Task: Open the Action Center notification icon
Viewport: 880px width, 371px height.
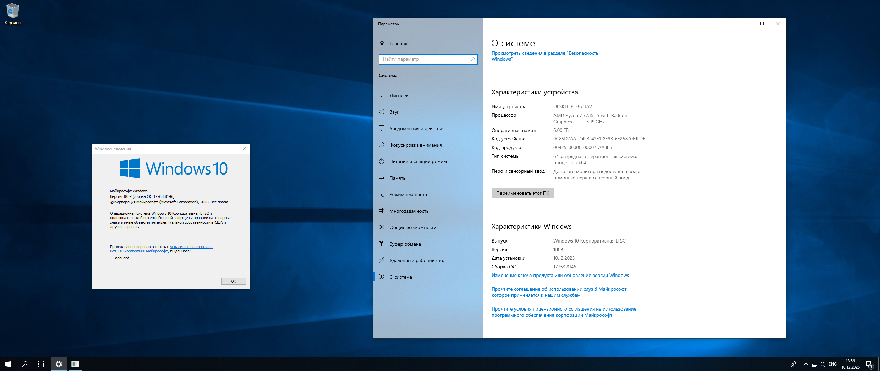Action: 869,364
